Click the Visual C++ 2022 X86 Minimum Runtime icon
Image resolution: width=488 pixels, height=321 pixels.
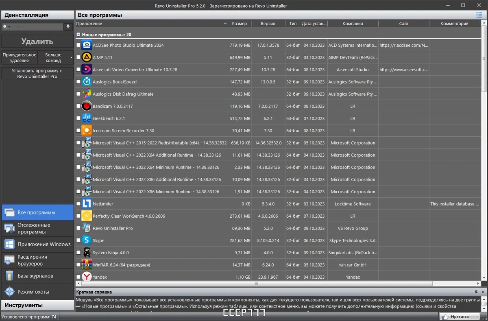pyautogui.click(x=87, y=192)
